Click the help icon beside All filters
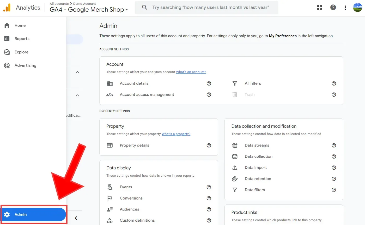 click(334, 83)
